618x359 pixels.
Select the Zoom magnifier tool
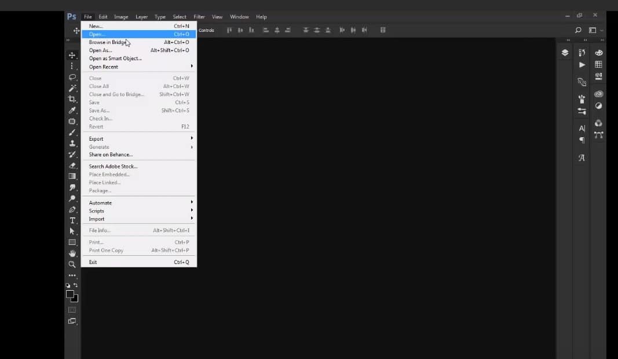tap(72, 265)
